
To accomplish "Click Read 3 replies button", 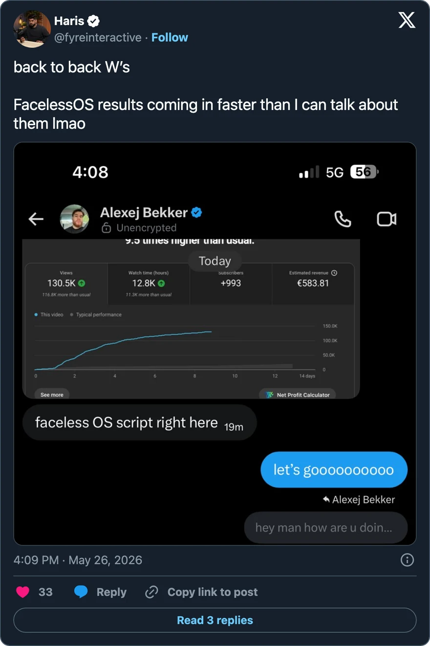I will click(x=215, y=620).
